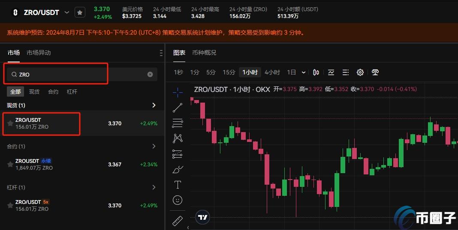
Task: Switch to the 市场异动 tab
Action: [x=39, y=53]
